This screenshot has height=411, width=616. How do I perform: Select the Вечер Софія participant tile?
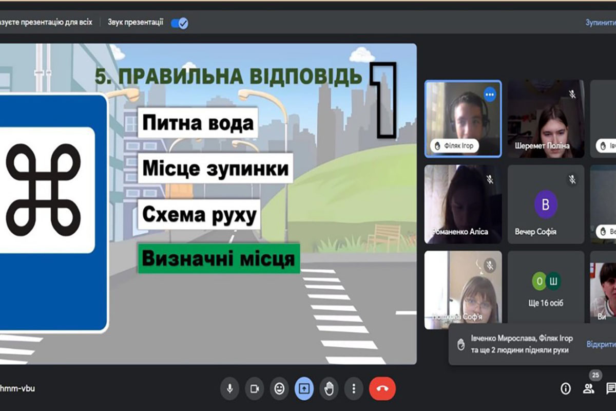(546, 204)
